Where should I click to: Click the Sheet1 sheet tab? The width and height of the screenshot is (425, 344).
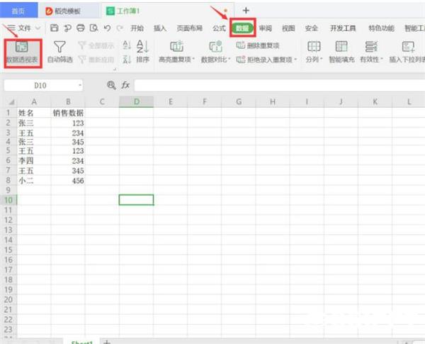click(81, 342)
